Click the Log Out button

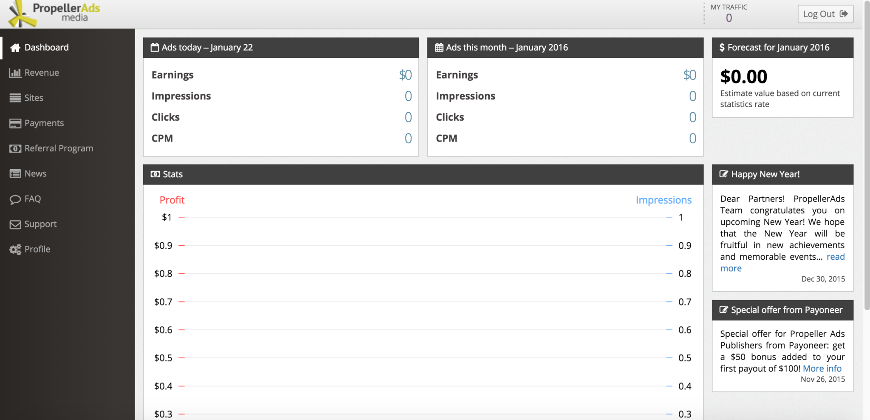coord(825,14)
